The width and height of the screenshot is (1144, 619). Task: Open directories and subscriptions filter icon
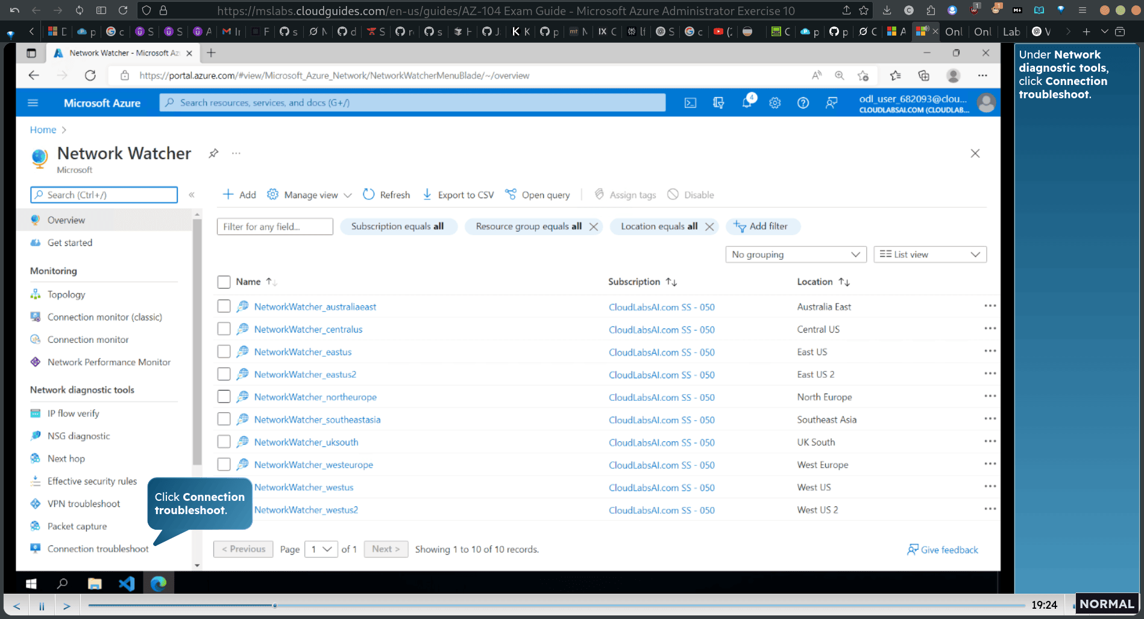(718, 103)
